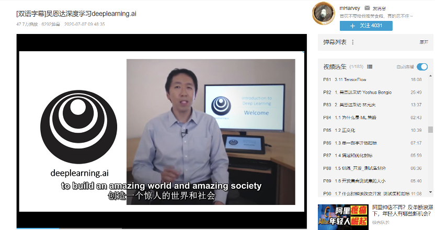Screen dimensions: 435x230
Task: Click the video title 吴恩达深度学习deeplearning.ai
Action: tap(76, 14)
